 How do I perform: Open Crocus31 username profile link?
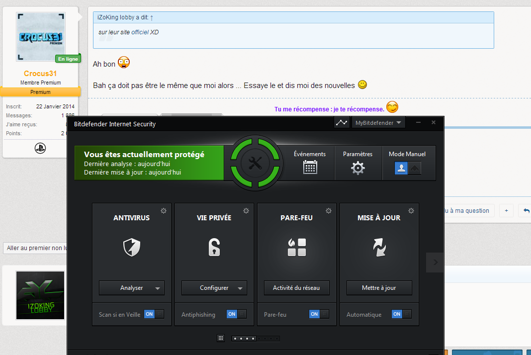click(x=40, y=74)
